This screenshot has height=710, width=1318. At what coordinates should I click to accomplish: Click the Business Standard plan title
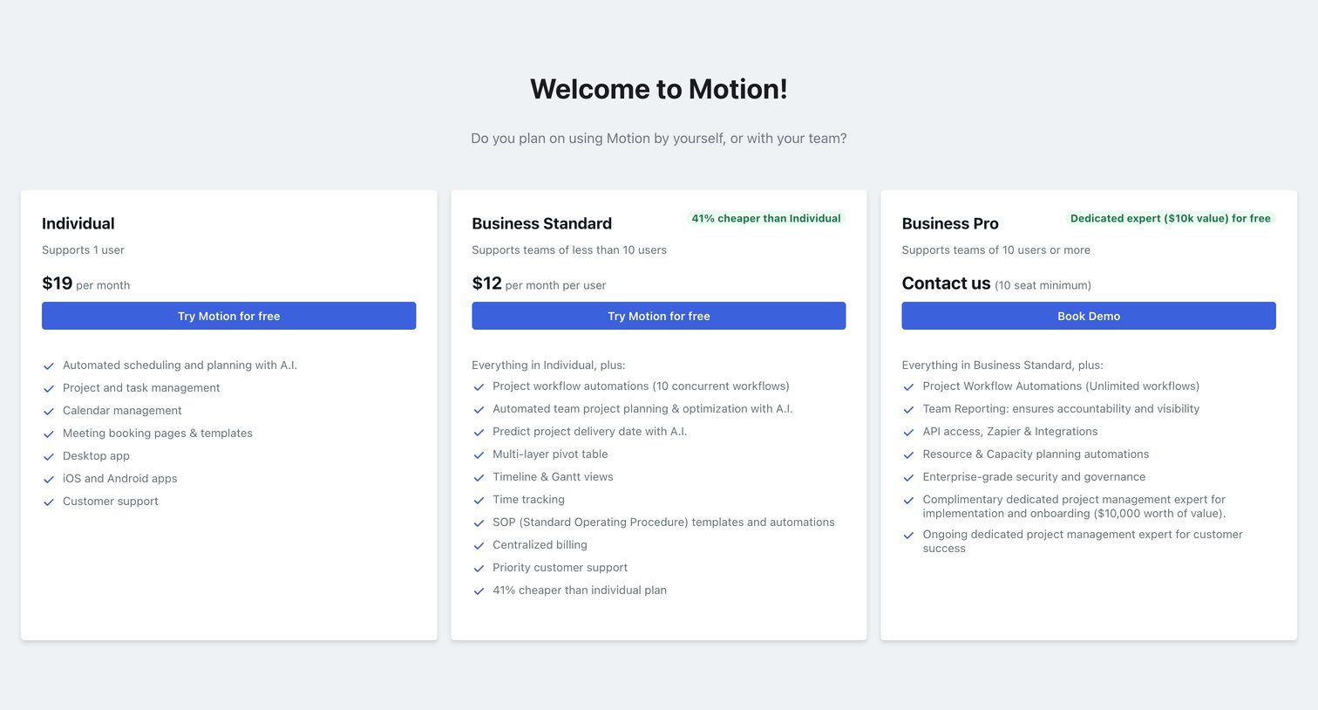click(541, 223)
